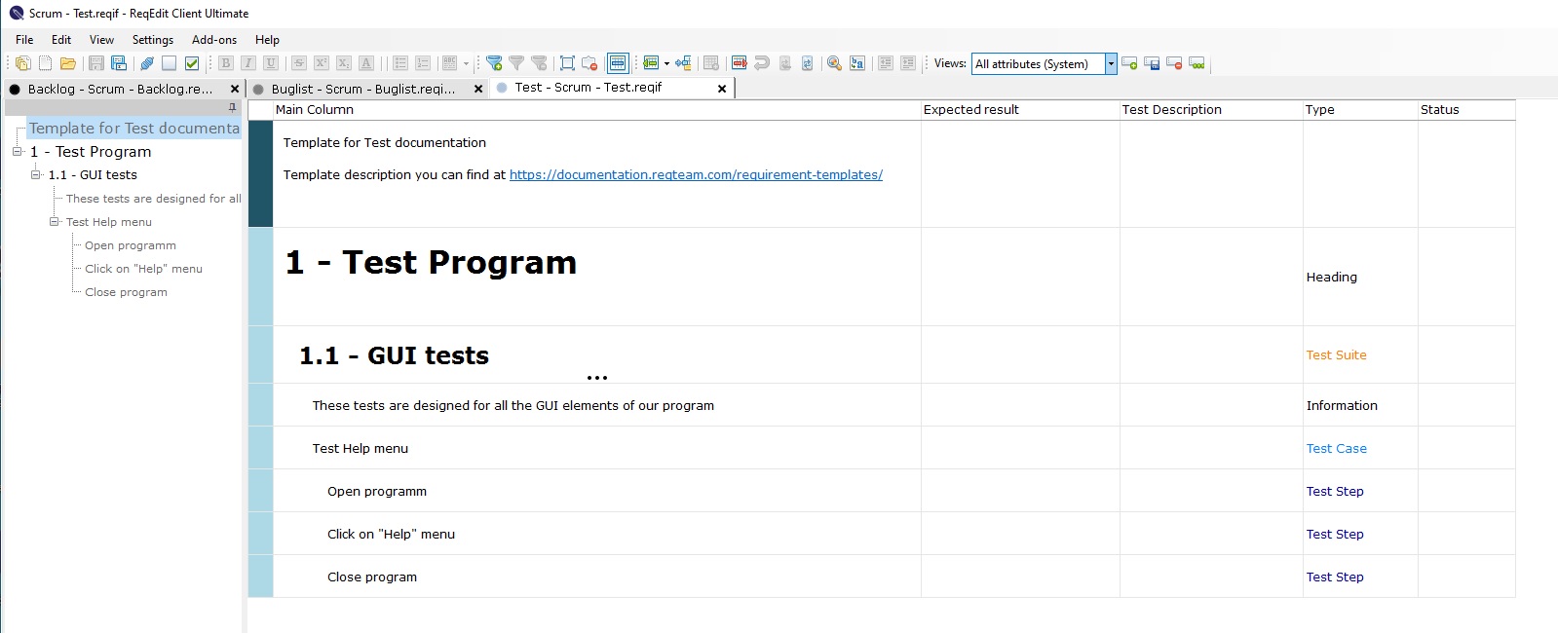
Task: Click the decrease indent icon
Action: [x=886, y=63]
